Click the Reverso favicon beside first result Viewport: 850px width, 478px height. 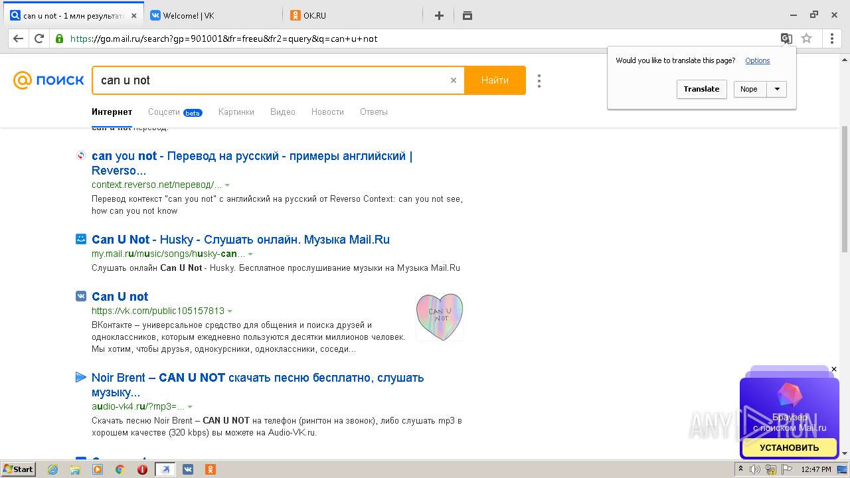click(81, 156)
